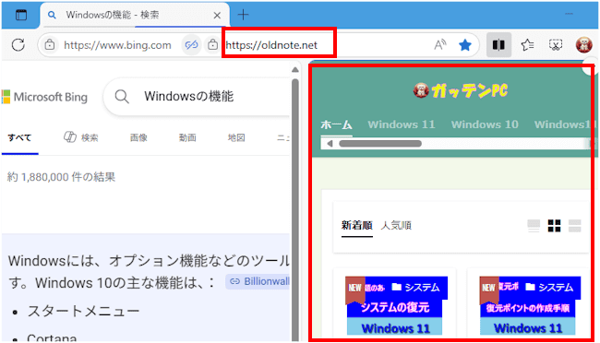Select the 人気順 sort tab

pos(396,226)
